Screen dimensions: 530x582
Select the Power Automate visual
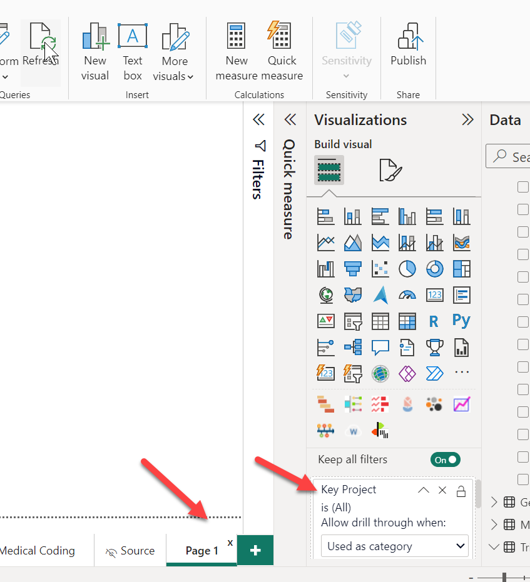tap(434, 373)
